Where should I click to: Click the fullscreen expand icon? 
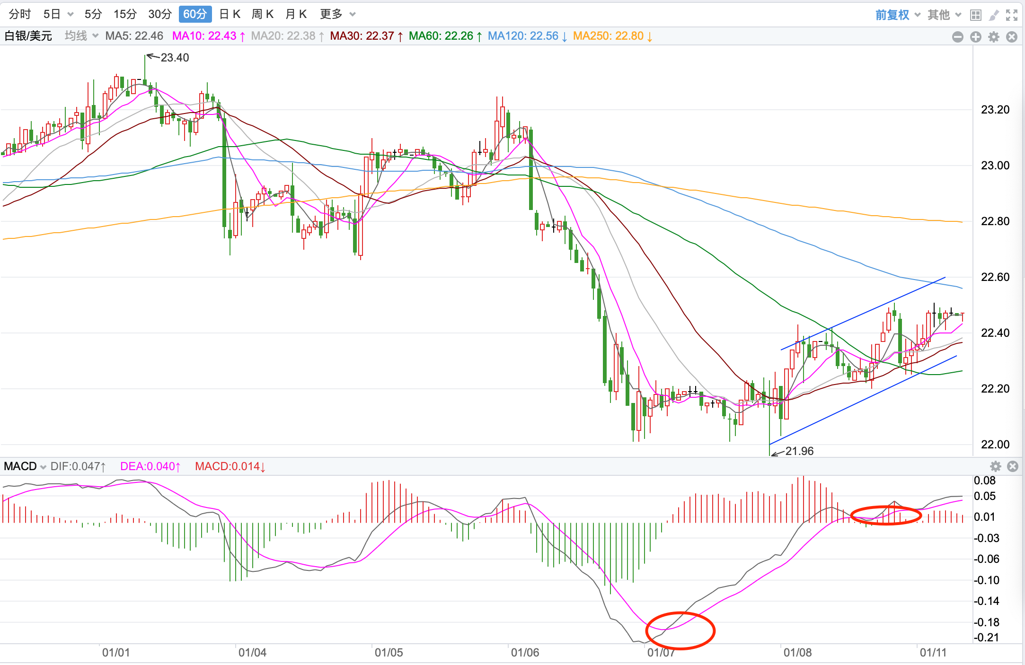tap(1012, 15)
